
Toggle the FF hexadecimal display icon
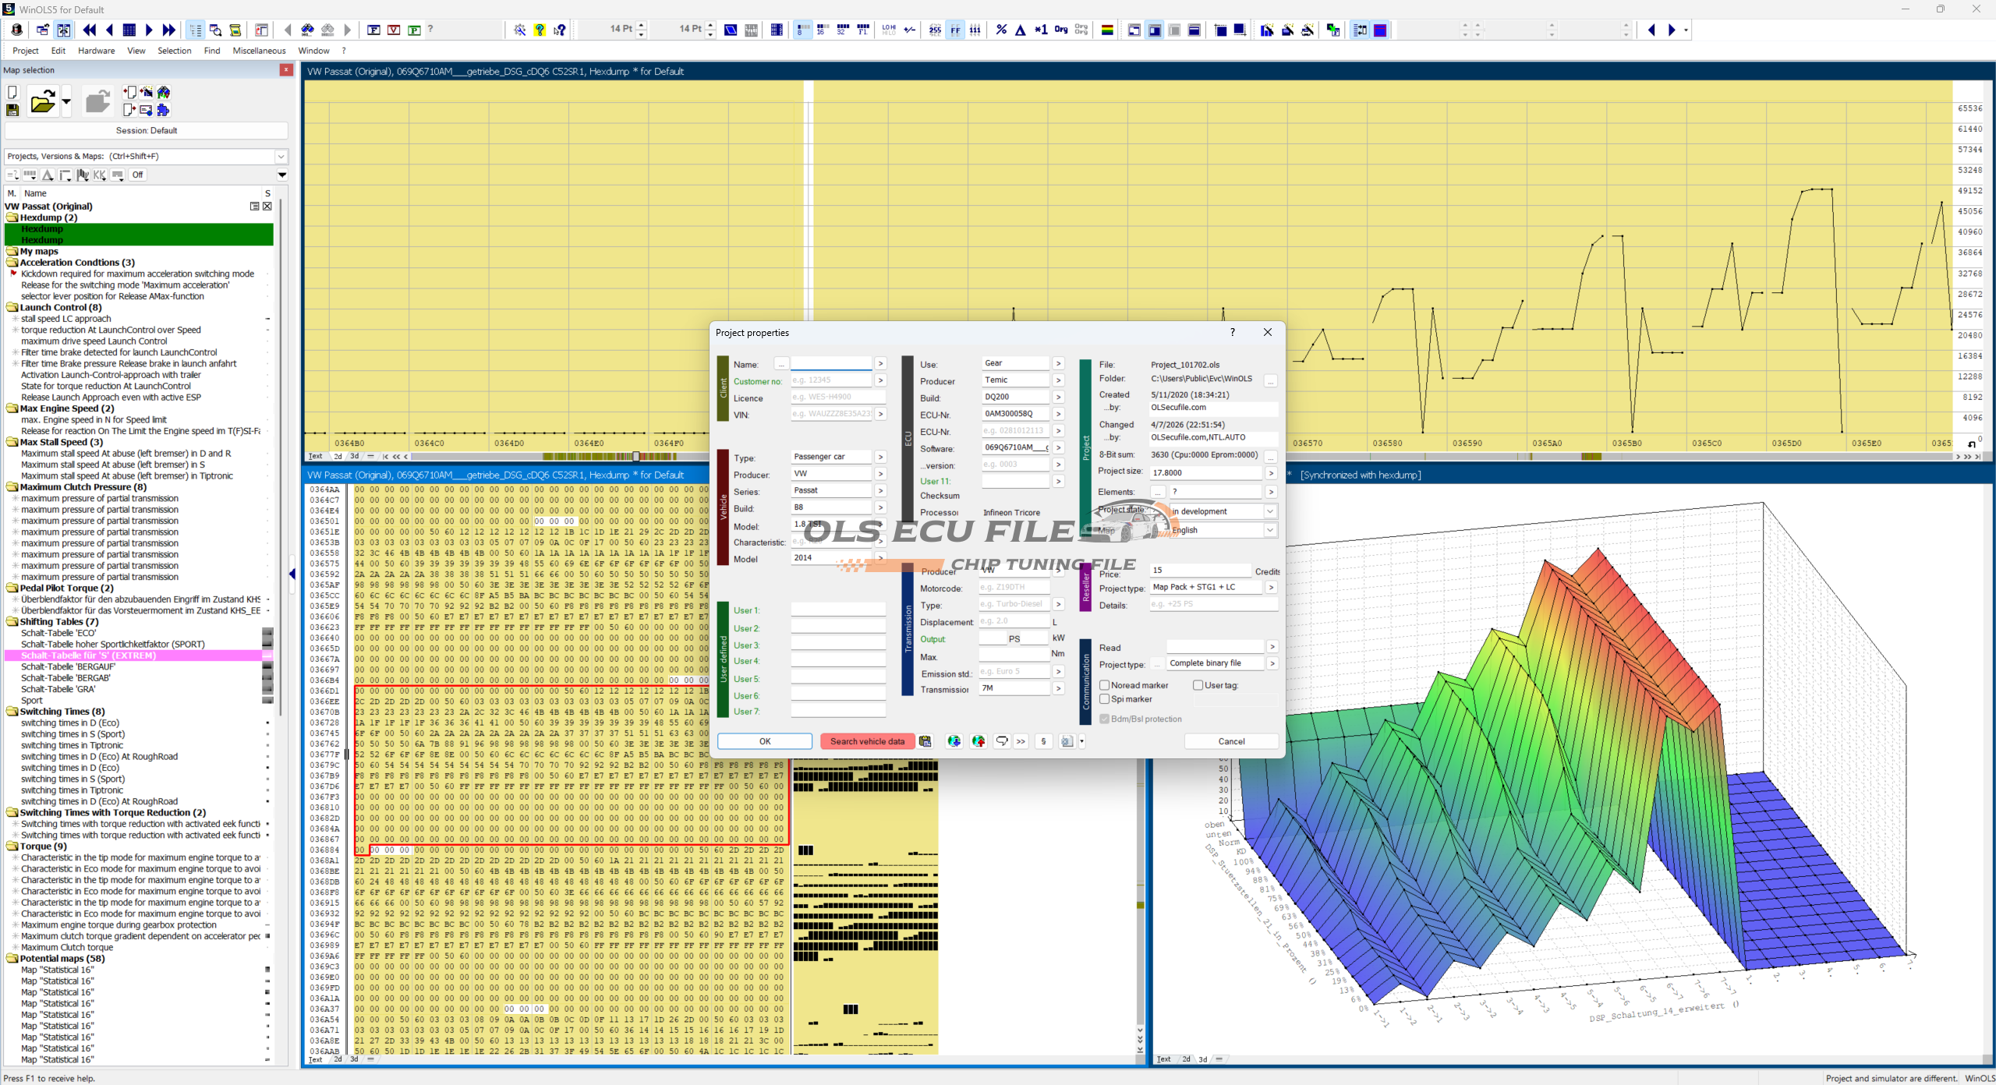coord(955,30)
